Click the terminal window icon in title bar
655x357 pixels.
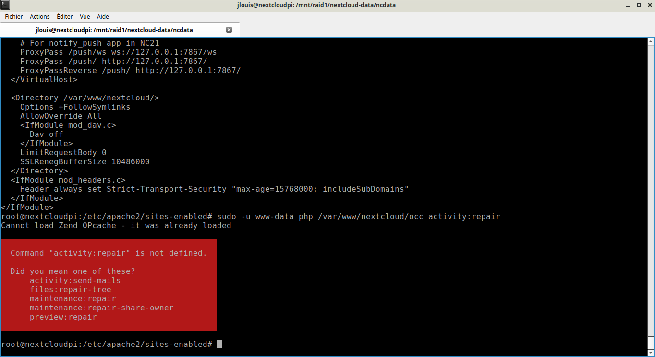click(5, 5)
